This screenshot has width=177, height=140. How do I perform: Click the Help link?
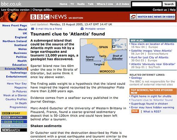[x=173, y=10]
